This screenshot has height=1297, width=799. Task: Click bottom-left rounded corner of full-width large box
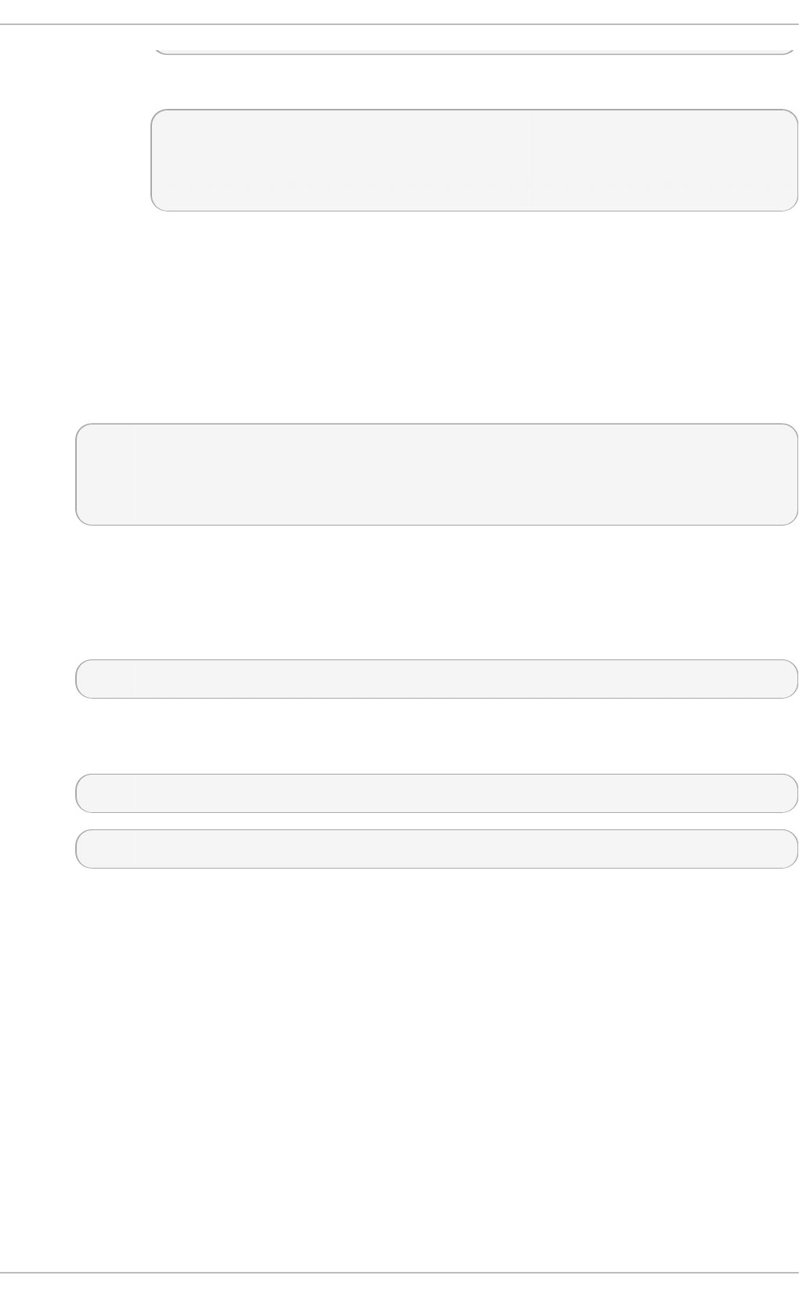point(81,519)
